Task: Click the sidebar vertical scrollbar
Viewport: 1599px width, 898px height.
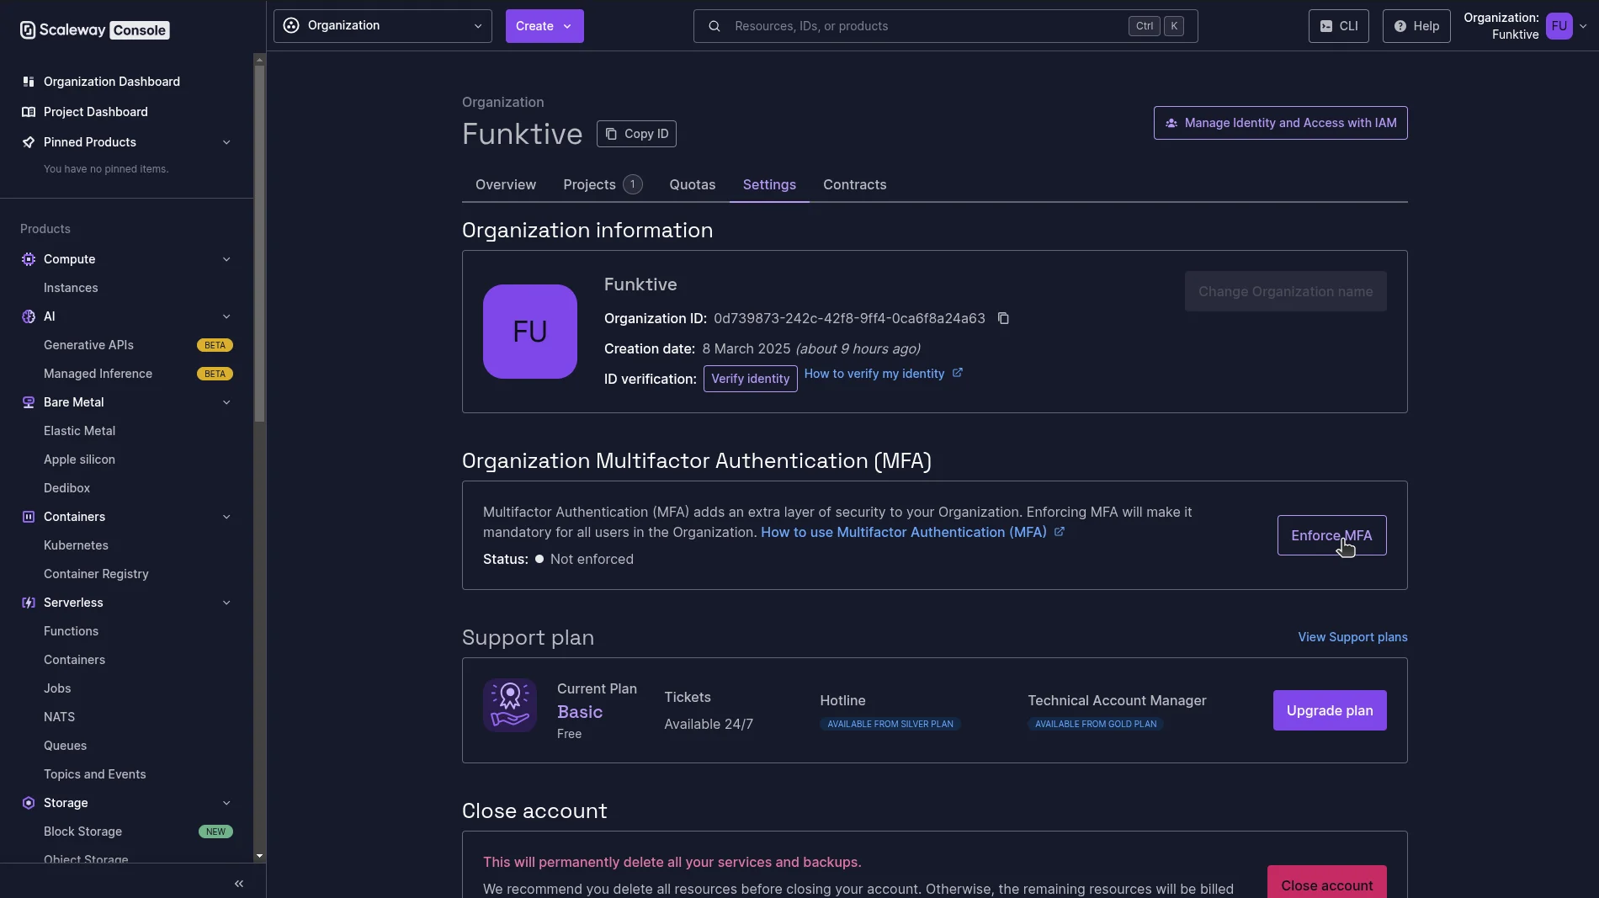Action: pos(259,244)
